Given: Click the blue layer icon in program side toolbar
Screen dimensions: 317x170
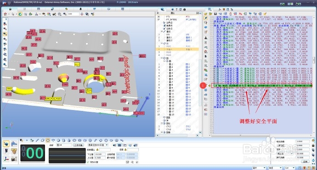Looking at the screenshot, I should coord(206,27).
